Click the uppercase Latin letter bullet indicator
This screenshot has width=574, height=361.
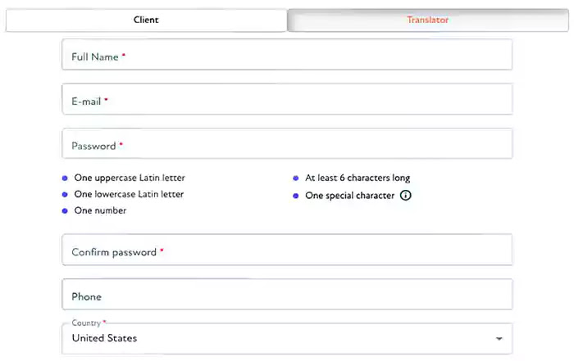[x=65, y=178]
